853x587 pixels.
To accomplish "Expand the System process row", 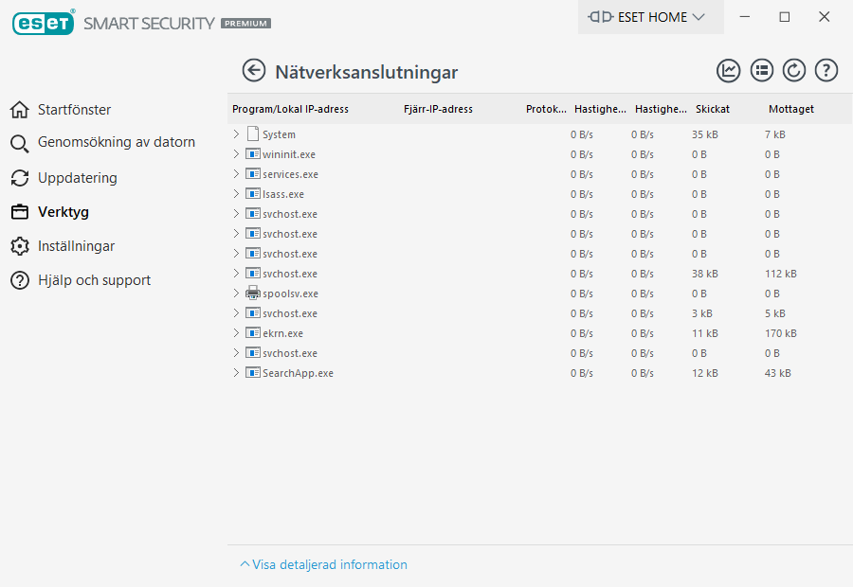I will tap(236, 134).
